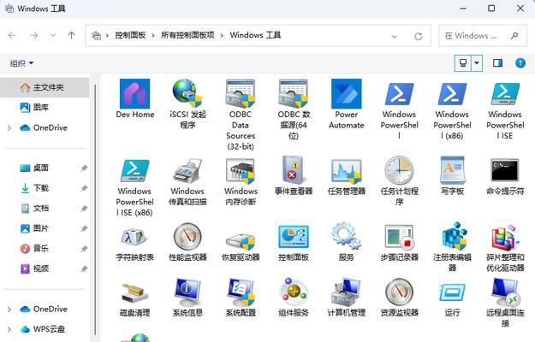Go forward with arrow button

click(x=33, y=35)
